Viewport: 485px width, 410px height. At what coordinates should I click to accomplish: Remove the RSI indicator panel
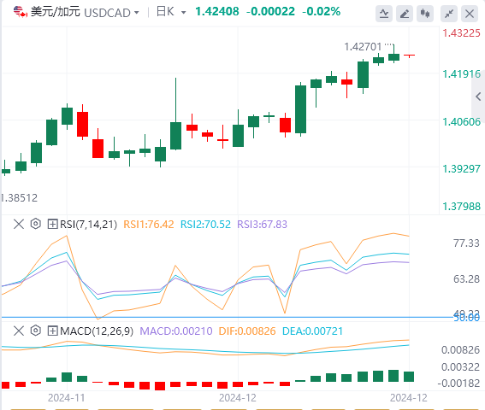click(x=19, y=224)
